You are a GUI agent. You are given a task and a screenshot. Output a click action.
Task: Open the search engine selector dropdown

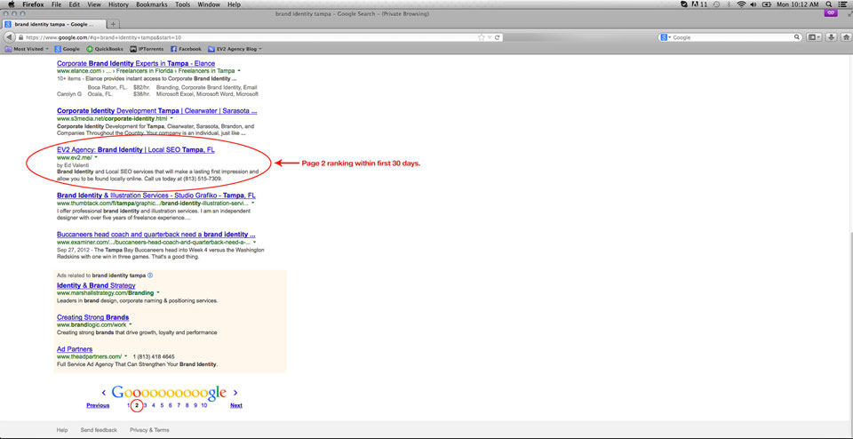pos(666,37)
